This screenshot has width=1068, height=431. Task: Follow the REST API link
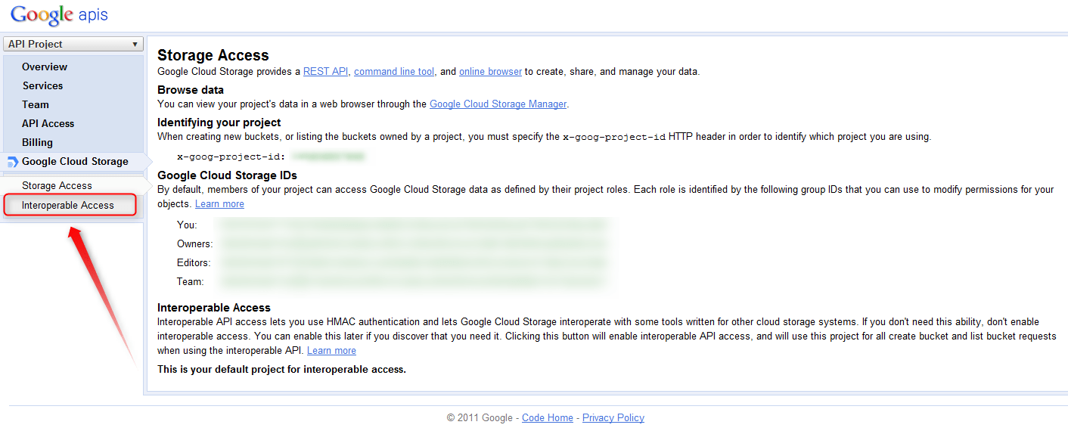(x=326, y=72)
